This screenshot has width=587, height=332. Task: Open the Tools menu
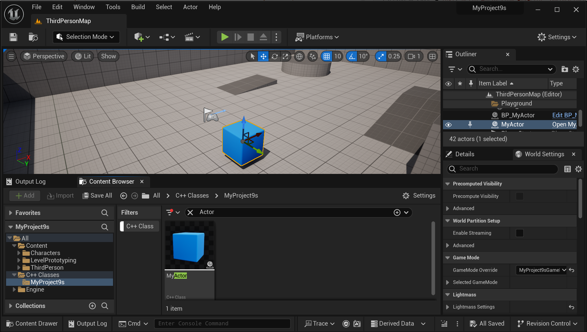coord(113,7)
